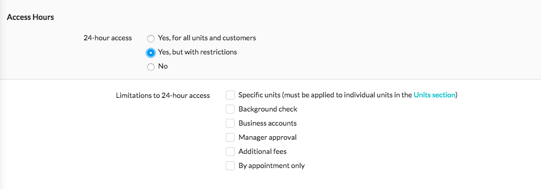Open the Units section link

click(434, 95)
